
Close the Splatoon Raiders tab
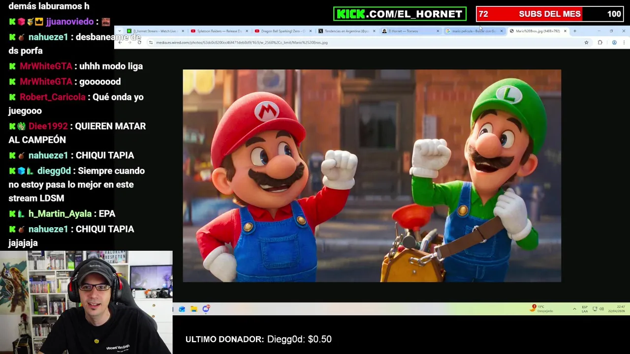[247, 31]
